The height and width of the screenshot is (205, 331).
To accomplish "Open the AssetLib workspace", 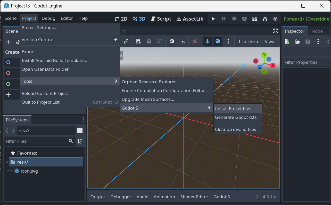I will click(190, 19).
